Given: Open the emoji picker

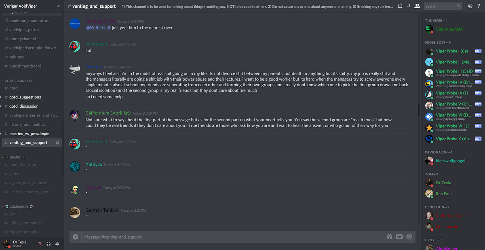Looking at the screenshot, I should click(x=409, y=237).
